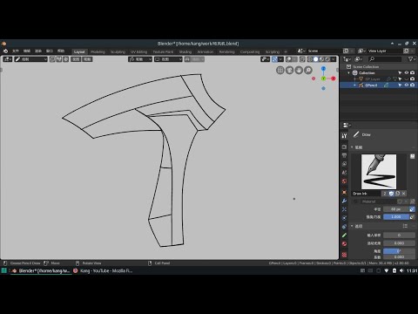
Task: Duplicate the Draw Ink brush
Action: [x=397, y=194]
